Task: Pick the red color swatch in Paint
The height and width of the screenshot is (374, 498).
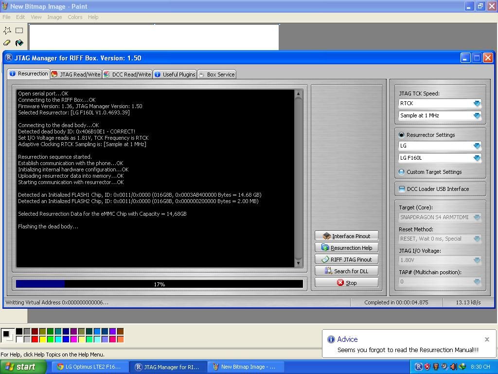Action: click(35, 339)
